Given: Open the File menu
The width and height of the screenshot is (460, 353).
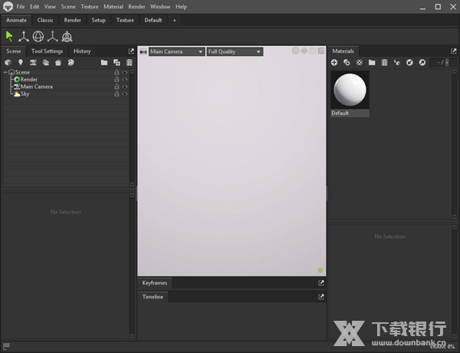Looking at the screenshot, I should [x=21, y=6].
